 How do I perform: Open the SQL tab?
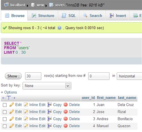(69, 16)
